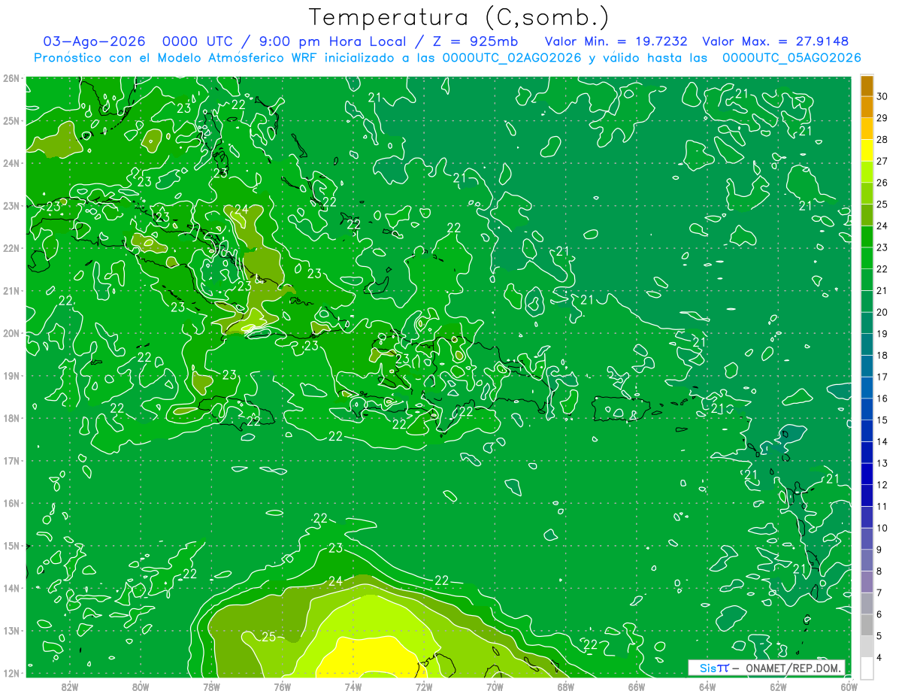
Task: Click the '60W' longitude axis label
Action: point(849,686)
